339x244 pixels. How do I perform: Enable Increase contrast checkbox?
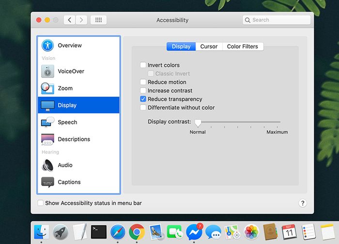[x=143, y=90]
